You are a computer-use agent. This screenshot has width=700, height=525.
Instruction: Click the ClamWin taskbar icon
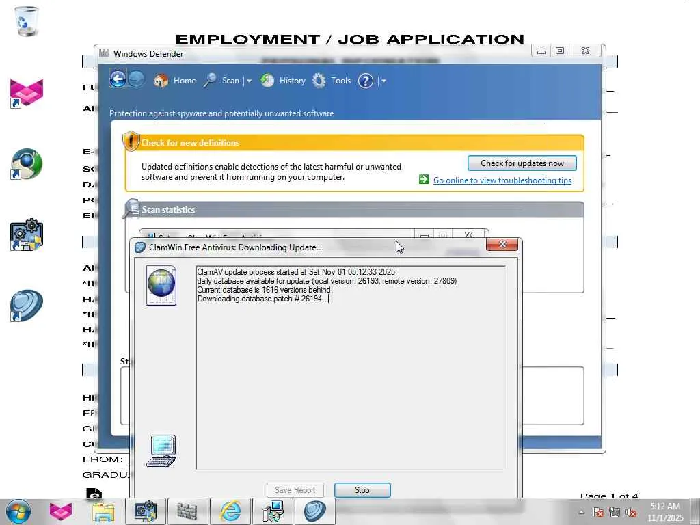click(314, 511)
